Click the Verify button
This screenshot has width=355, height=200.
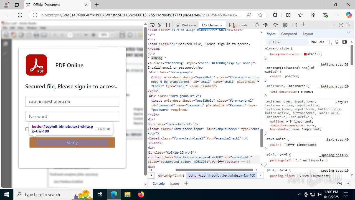pos(72,142)
